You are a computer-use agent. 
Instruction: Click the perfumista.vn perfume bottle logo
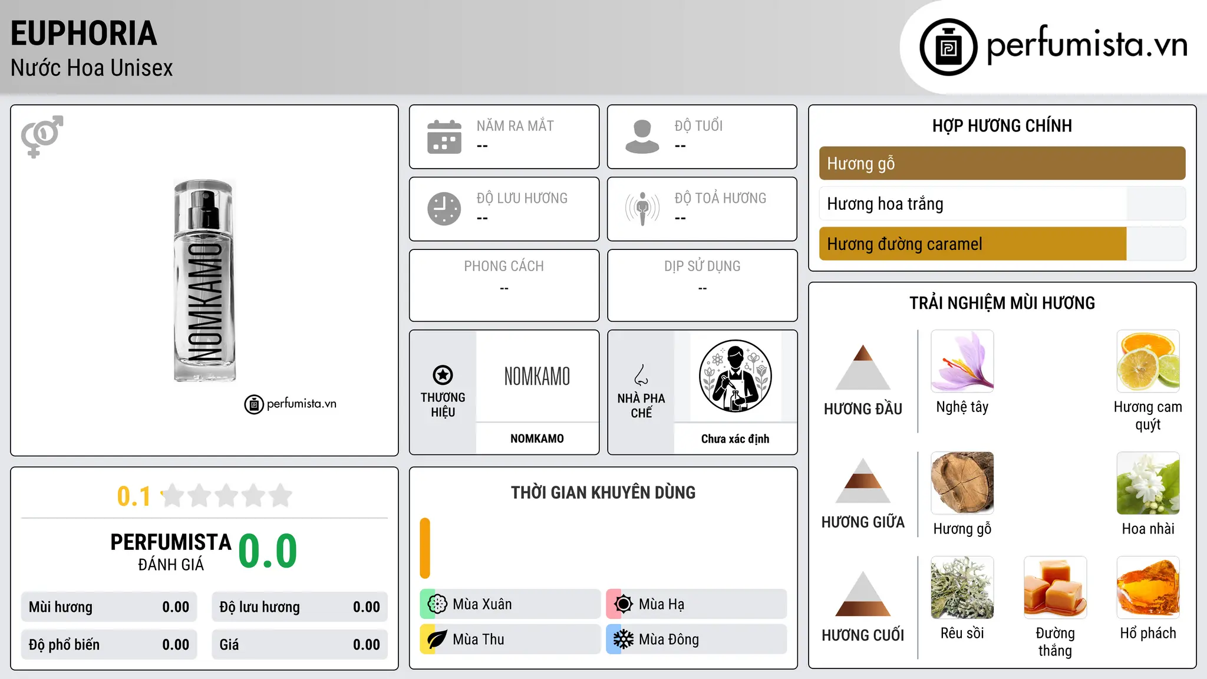(x=948, y=47)
